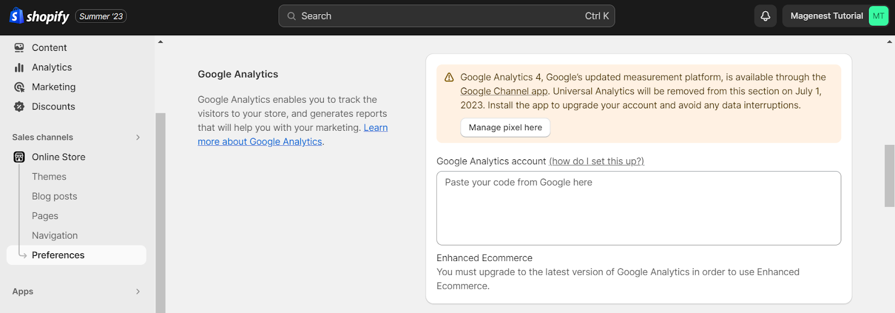
Task: Open the Google Channel app link
Action: point(504,91)
